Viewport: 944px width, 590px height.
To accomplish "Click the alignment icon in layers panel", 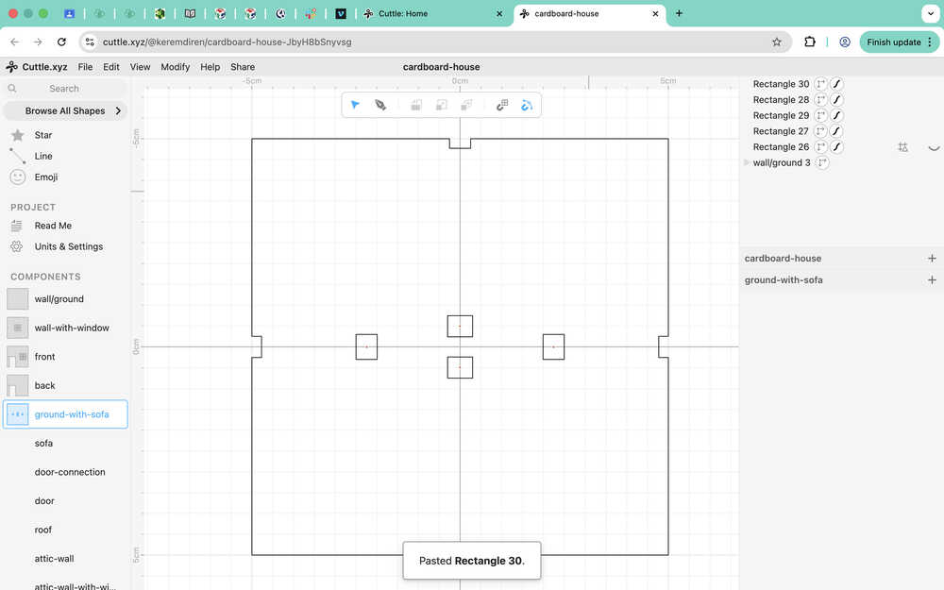I will 902,147.
